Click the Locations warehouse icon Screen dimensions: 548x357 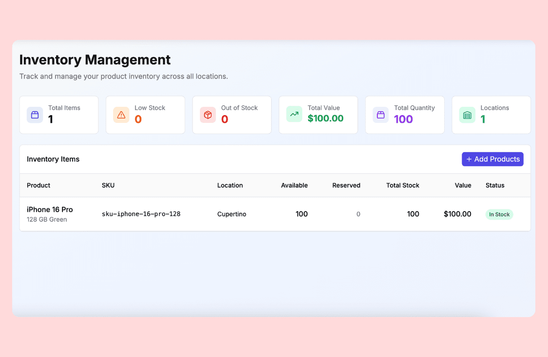pos(467,115)
